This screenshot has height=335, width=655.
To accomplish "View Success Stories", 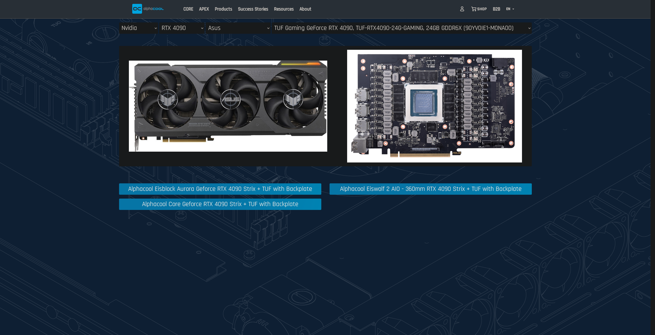I will click(x=253, y=9).
